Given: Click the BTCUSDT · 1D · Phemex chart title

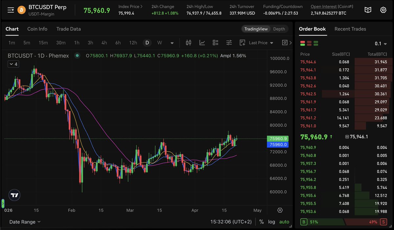Looking at the screenshot, I should (38, 56).
